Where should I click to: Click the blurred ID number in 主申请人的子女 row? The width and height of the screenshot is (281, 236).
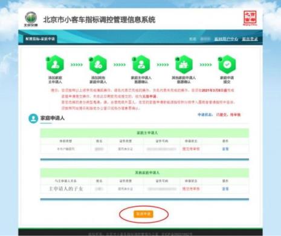161,189
